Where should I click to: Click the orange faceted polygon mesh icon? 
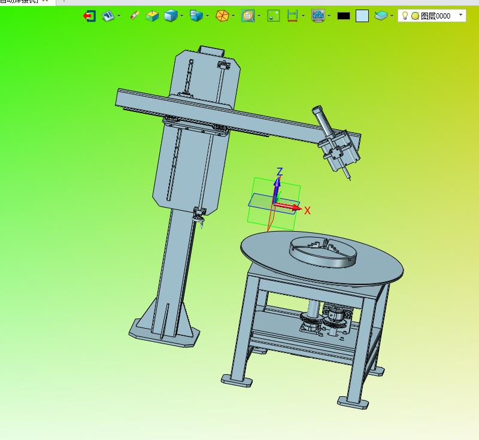(222, 16)
